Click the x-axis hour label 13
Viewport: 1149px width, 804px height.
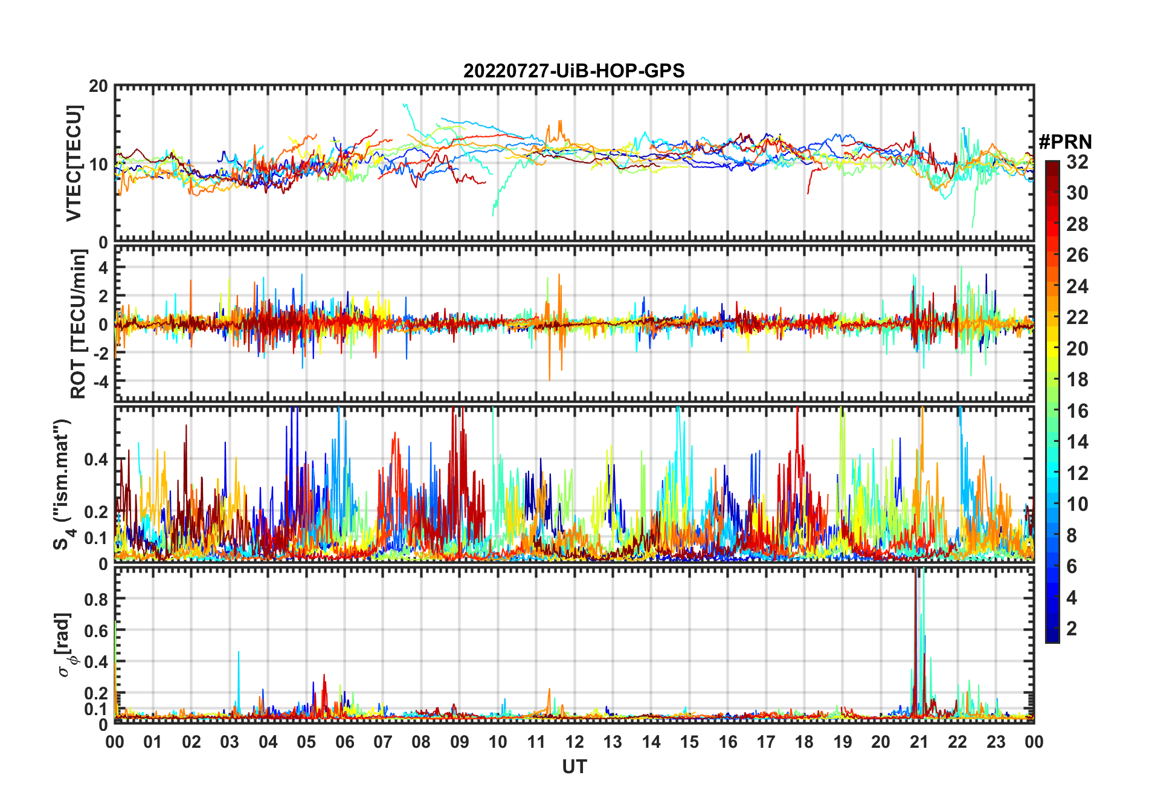pos(613,742)
